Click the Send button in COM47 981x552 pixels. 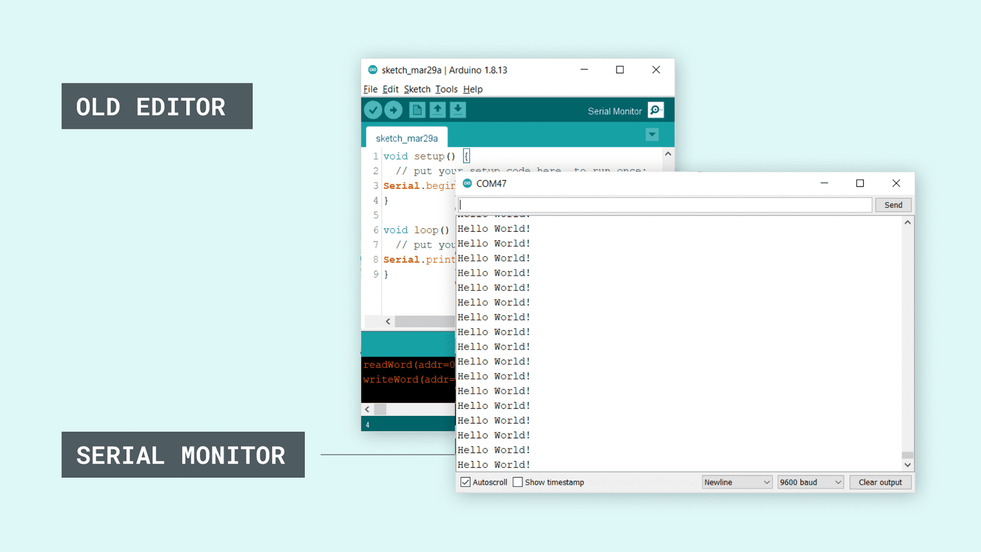pos(893,205)
